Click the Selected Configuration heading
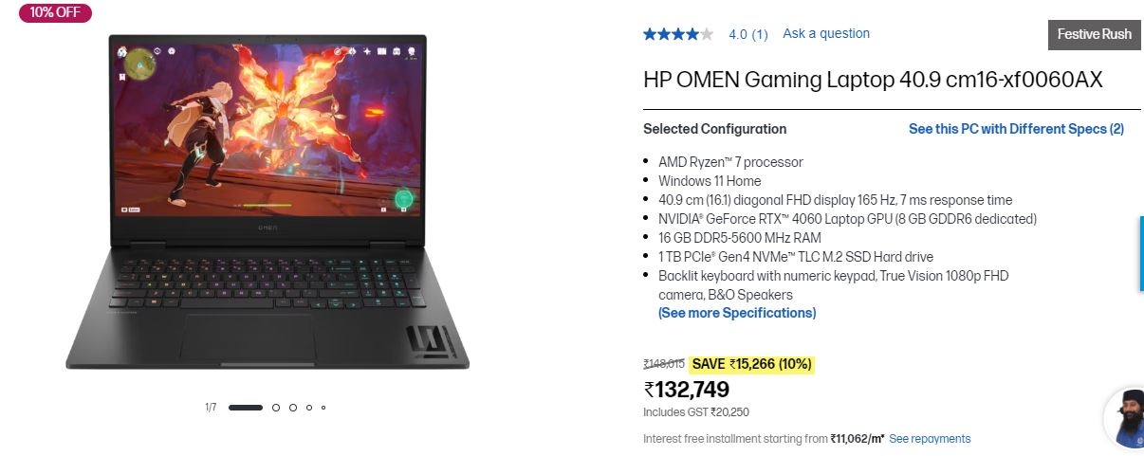1144x456 pixels. point(714,129)
